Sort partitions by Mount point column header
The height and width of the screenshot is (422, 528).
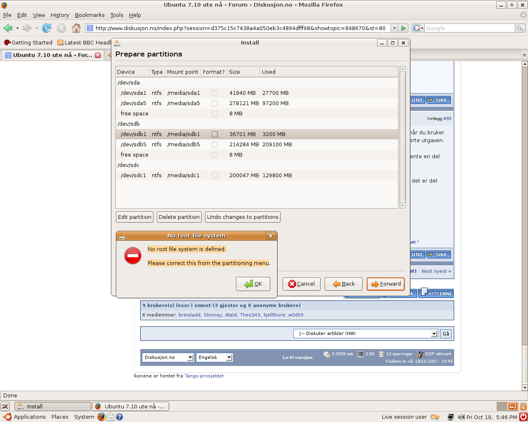click(x=182, y=72)
